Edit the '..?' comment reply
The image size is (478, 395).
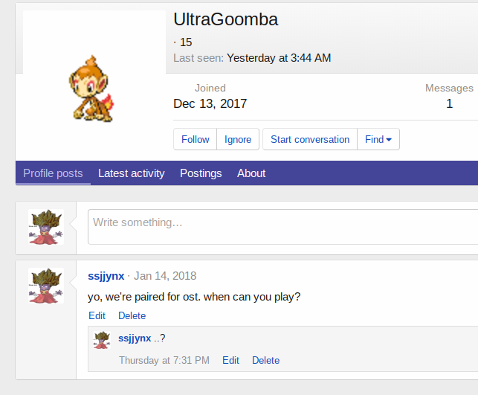(230, 360)
